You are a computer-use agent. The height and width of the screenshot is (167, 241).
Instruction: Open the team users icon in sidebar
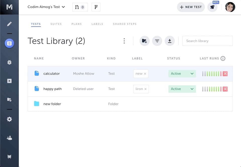click(x=9, y=138)
